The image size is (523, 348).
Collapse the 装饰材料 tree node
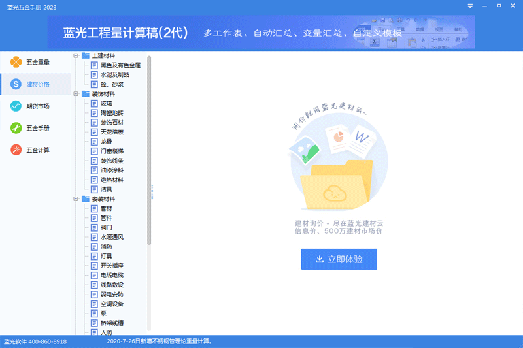76,94
